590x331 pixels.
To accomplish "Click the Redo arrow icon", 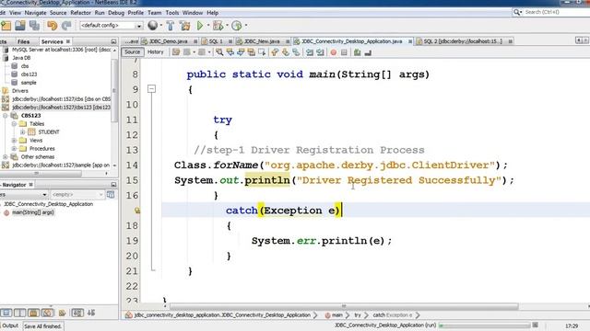I will [66, 26].
